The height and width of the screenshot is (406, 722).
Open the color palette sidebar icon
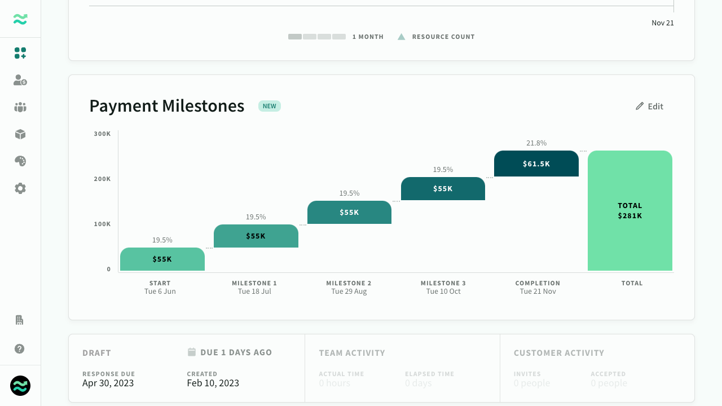(x=20, y=161)
